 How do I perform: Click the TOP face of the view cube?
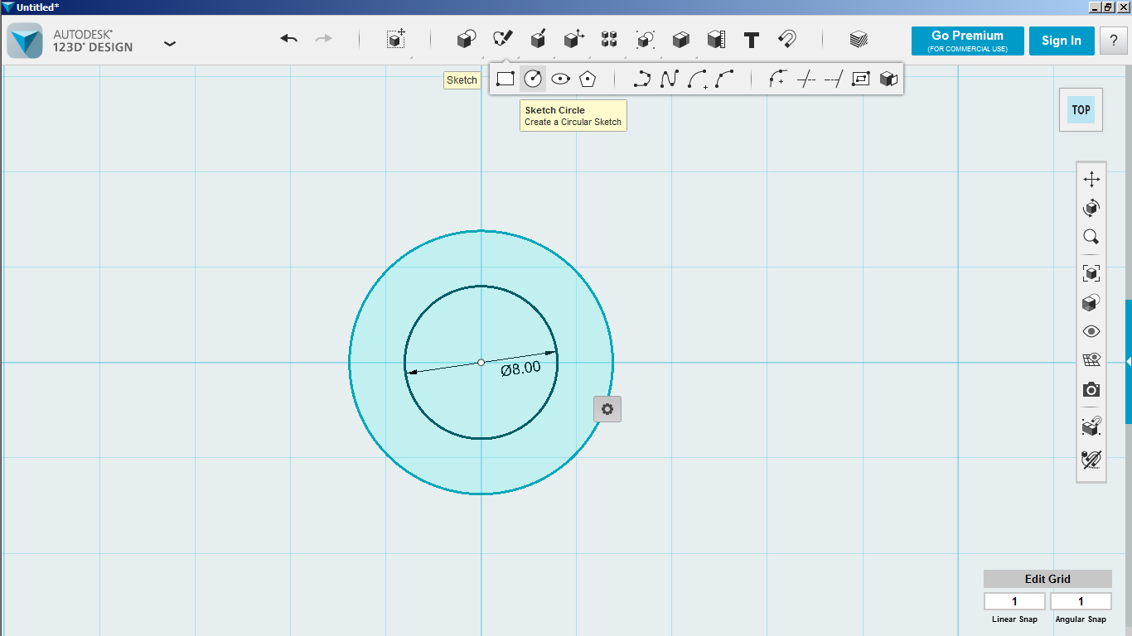pos(1081,109)
